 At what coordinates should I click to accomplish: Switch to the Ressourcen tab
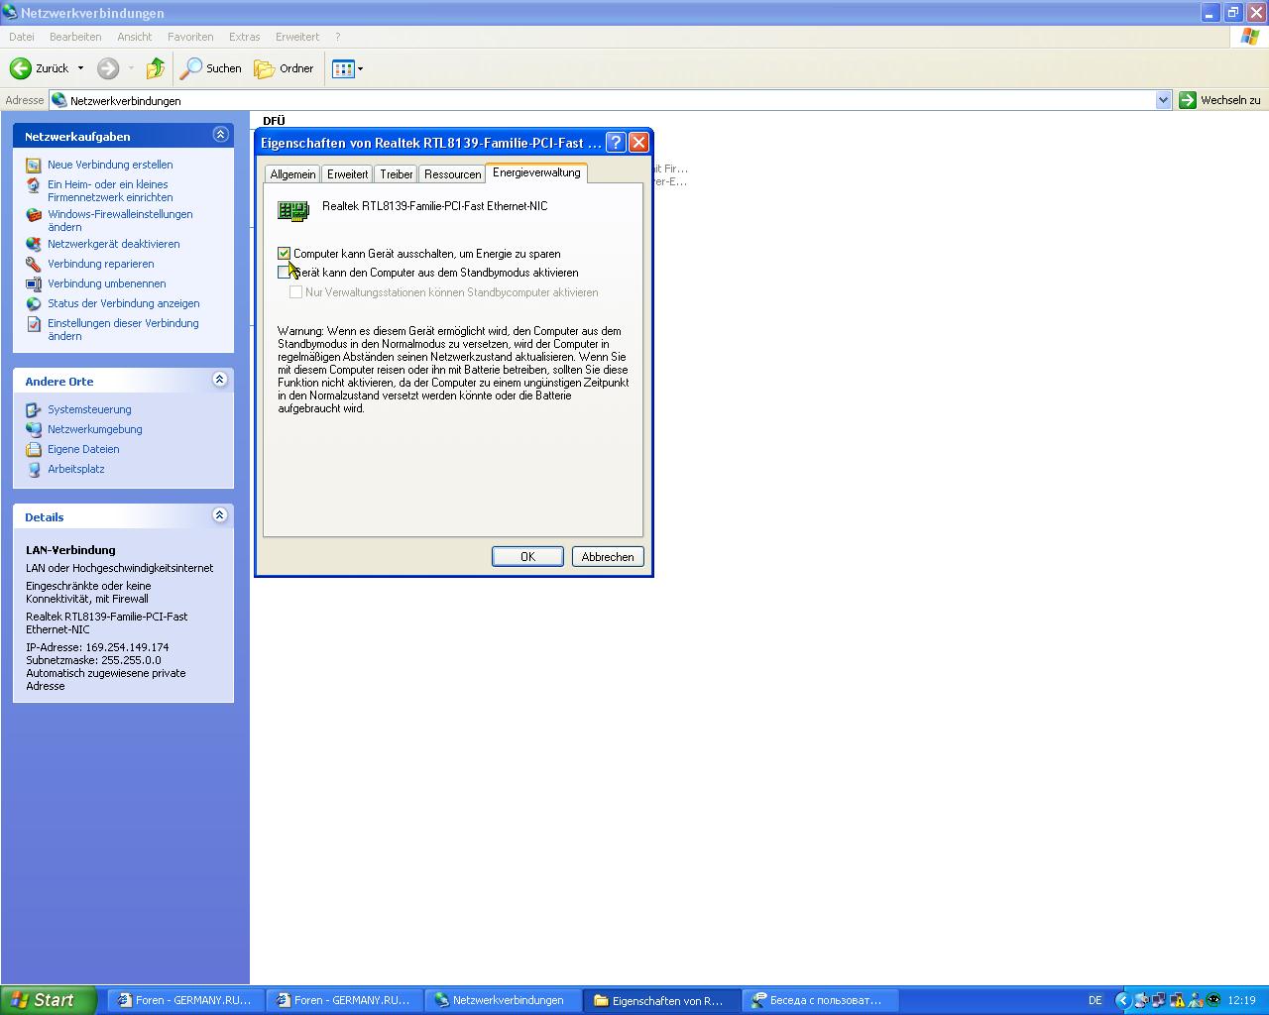(x=452, y=174)
